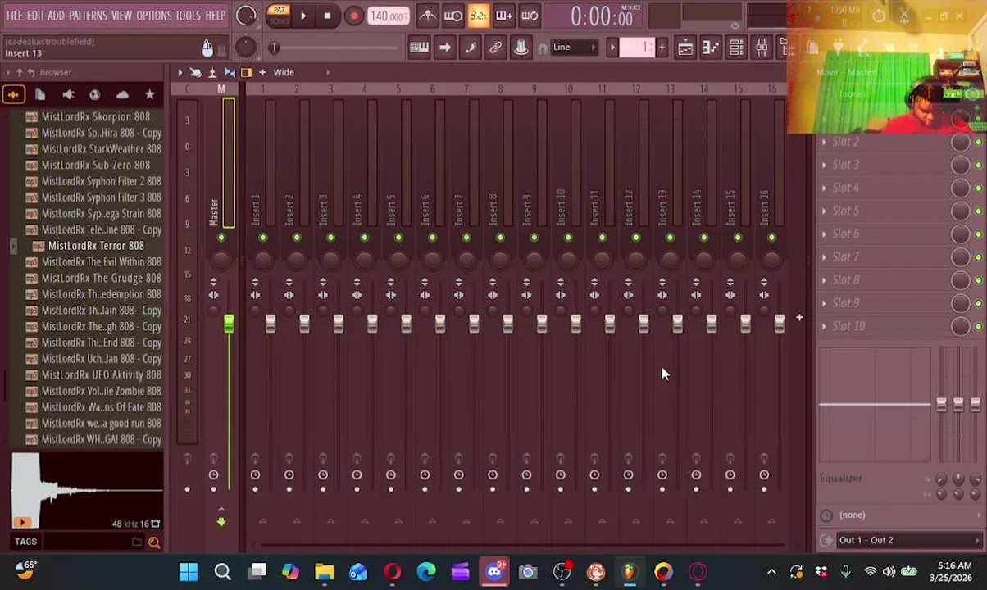Select MistLordRx UFO Aktivity 808 sample
This screenshot has width=987, height=590.
(x=95, y=374)
